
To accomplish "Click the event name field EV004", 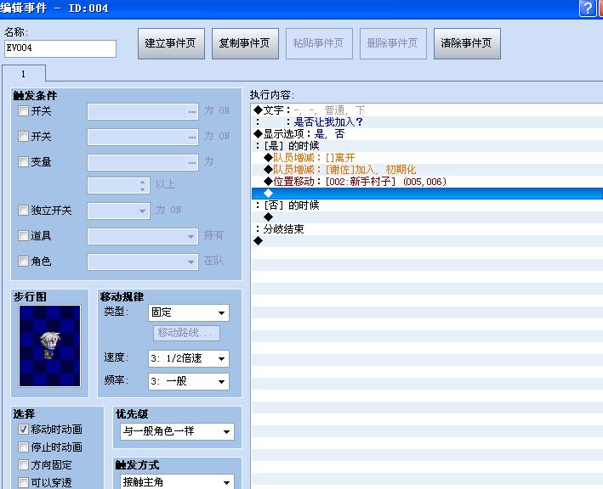I will pyautogui.click(x=60, y=48).
